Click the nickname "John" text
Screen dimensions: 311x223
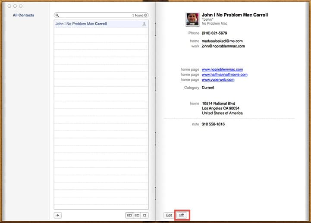point(207,19)
